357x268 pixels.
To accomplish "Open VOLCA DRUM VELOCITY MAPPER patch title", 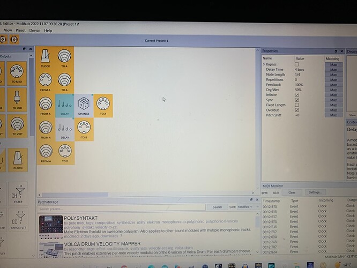I will pos(102,244).
